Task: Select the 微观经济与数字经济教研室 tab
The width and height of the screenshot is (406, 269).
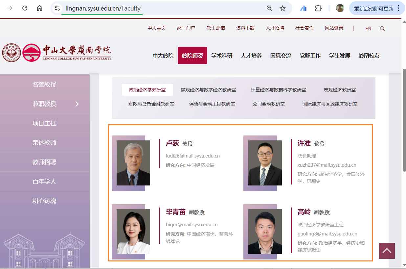Action: coord(208,90)
